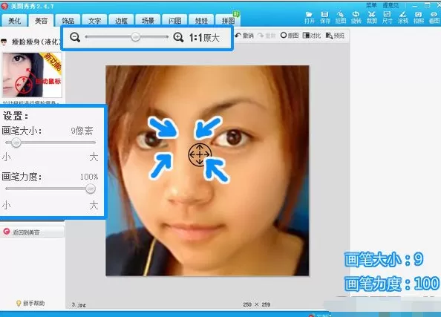Open the 看图 (View image) eye icon
The width and height of the screenshot is (441, 317).
[434, 17]
